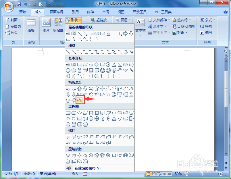Expand the Shapes dropdown button
Viewport: 231px width, 179px height.
click(73, 20)
